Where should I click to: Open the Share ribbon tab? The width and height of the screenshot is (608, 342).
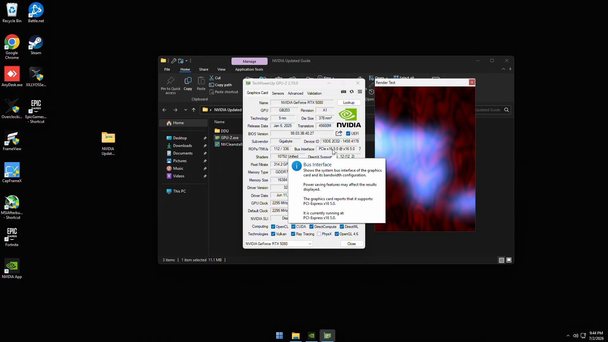pos(204,69)
